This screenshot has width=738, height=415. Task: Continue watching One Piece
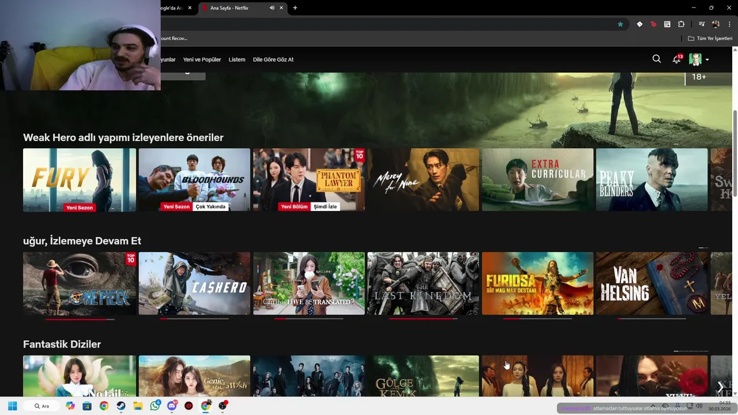pyautogui.click(x=80, y=283)
